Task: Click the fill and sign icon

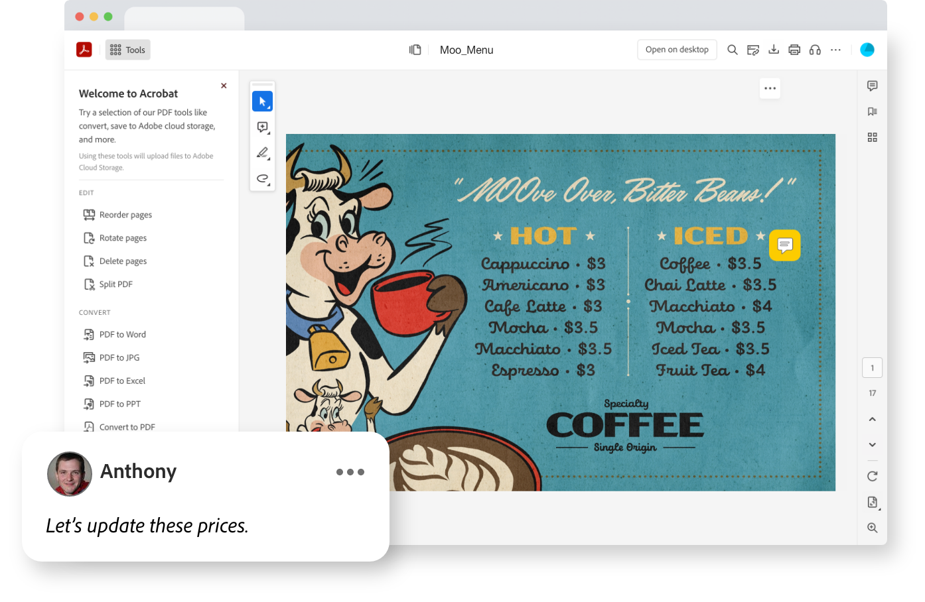Action: pyautogui.click(x=753, y=50)
